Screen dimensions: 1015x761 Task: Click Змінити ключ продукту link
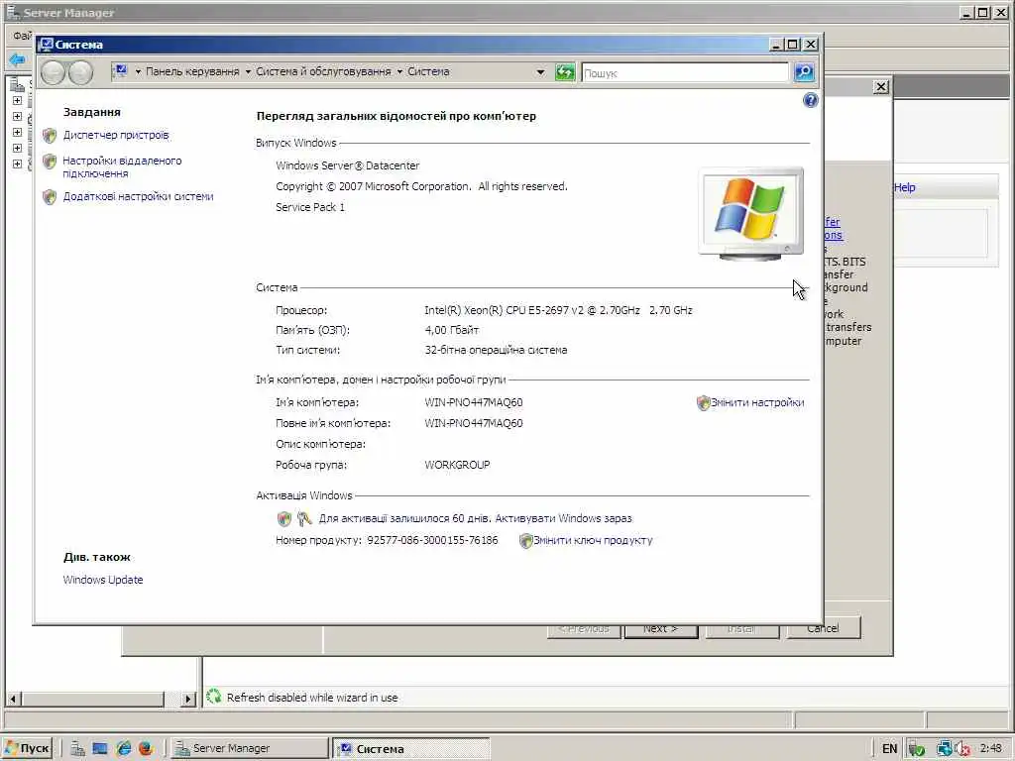pyautogui.click(x=593, y=540)
